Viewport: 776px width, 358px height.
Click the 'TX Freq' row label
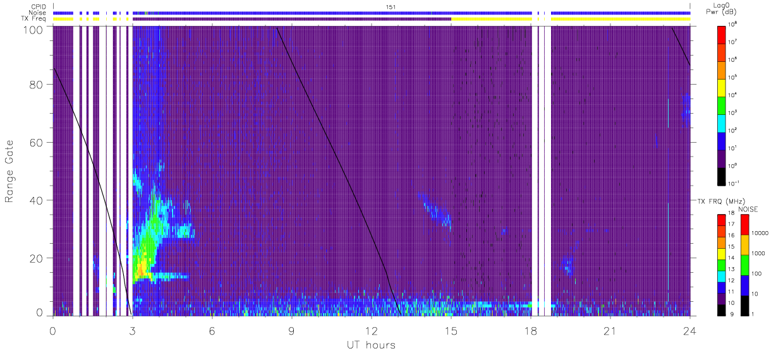[x=34, y=19]
